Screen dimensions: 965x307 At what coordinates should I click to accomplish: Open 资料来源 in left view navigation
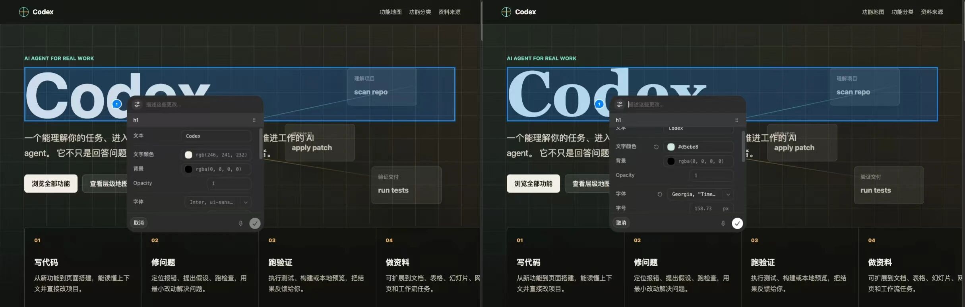point(449,12)
